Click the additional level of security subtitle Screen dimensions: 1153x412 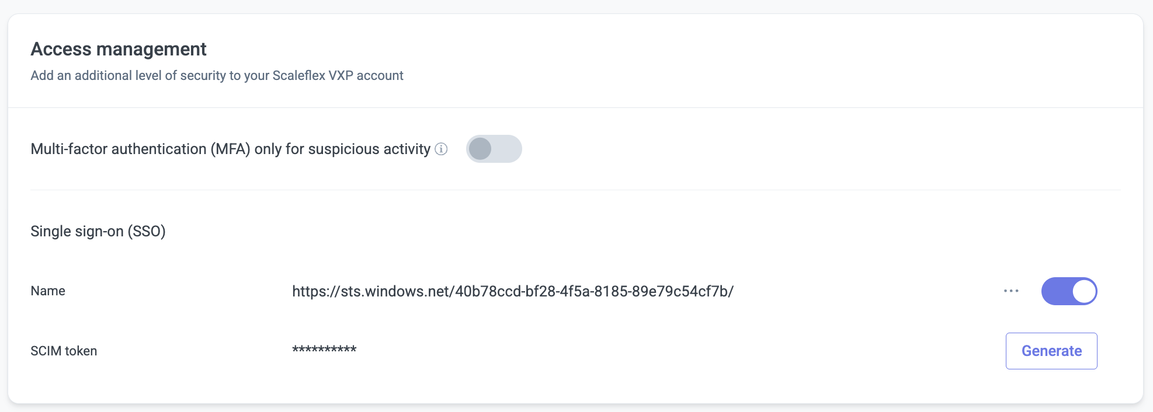(217, 75)
